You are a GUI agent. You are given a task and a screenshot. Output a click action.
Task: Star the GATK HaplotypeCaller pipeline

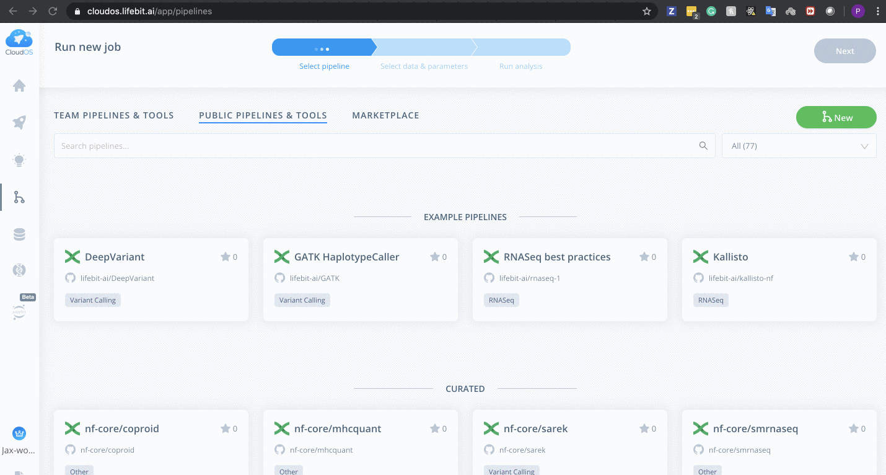point(435,257)
